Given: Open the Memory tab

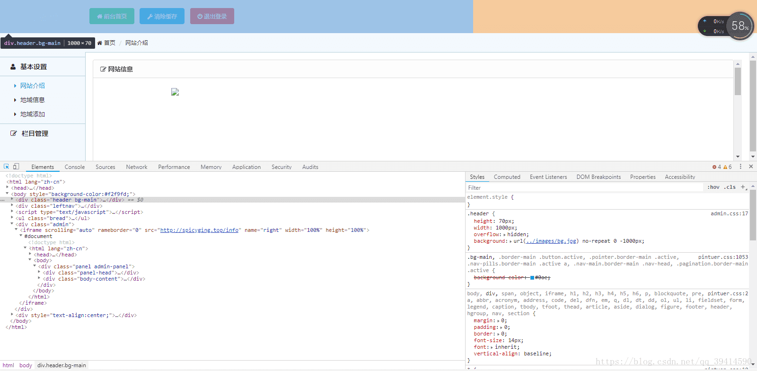Looking at the screenshot, I should (211, 167).
